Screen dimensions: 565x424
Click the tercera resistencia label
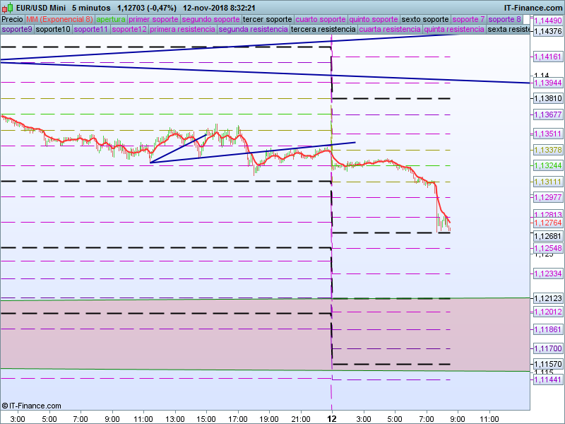coord(323,30)
